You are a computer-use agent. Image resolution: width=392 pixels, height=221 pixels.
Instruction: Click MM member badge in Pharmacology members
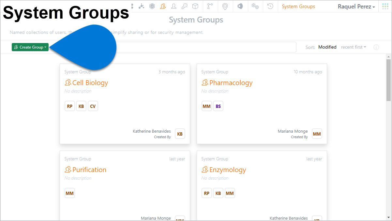(207, 106)
